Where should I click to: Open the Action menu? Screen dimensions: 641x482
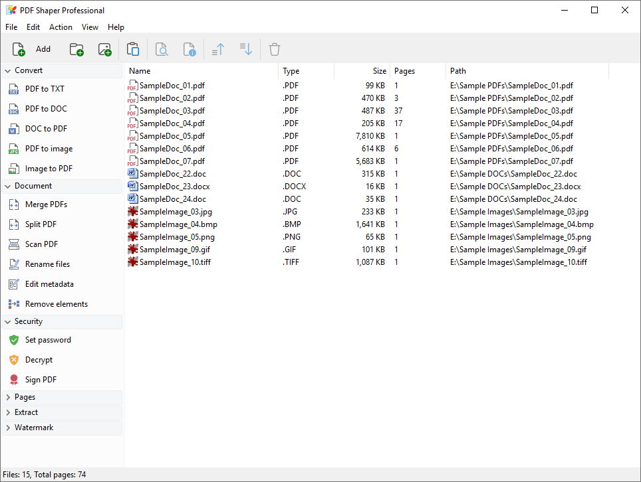click(x=61, y=27)
